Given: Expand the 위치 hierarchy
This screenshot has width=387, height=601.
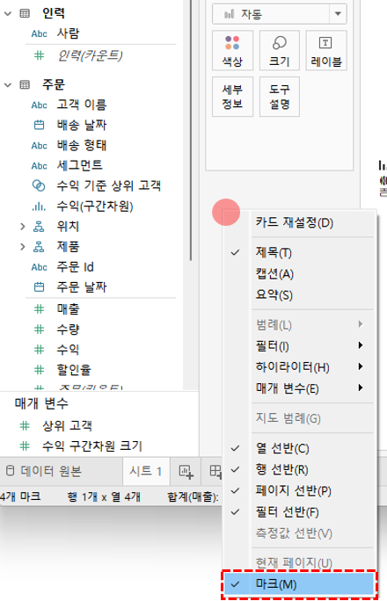Looking at the screenshot, I should pos(23,227).
